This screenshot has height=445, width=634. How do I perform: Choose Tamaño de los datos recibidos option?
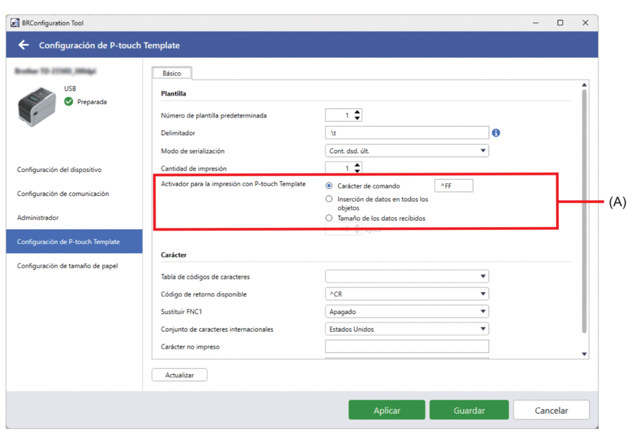coord(329,219)
